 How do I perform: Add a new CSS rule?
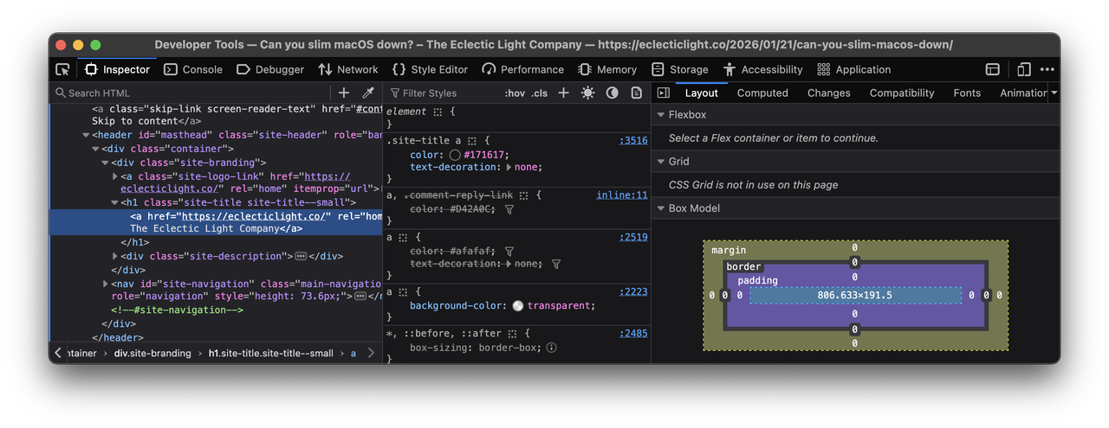(563, 93)
